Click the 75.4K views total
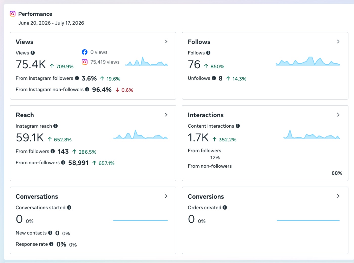 click(31, 65)
